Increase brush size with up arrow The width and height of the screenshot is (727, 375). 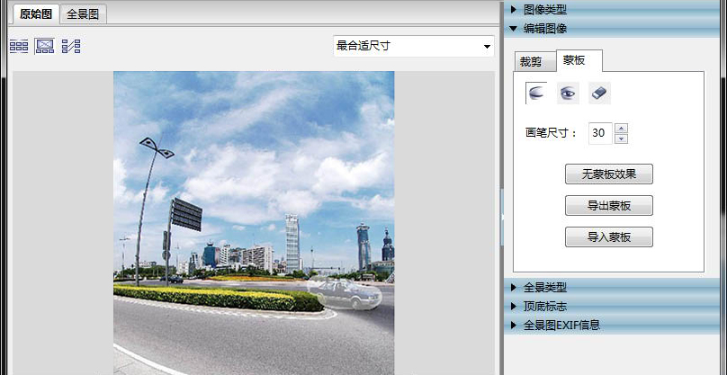(x=621, y=128)
